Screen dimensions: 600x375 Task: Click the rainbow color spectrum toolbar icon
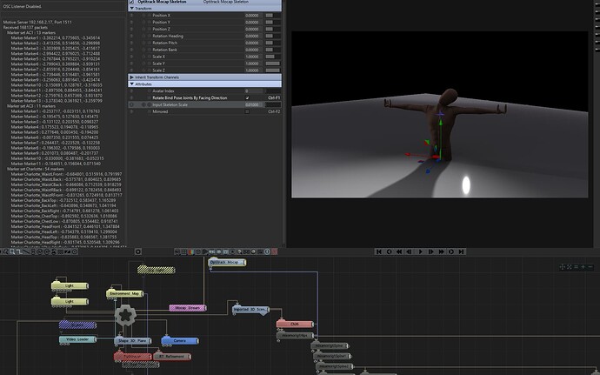[191, 251]
